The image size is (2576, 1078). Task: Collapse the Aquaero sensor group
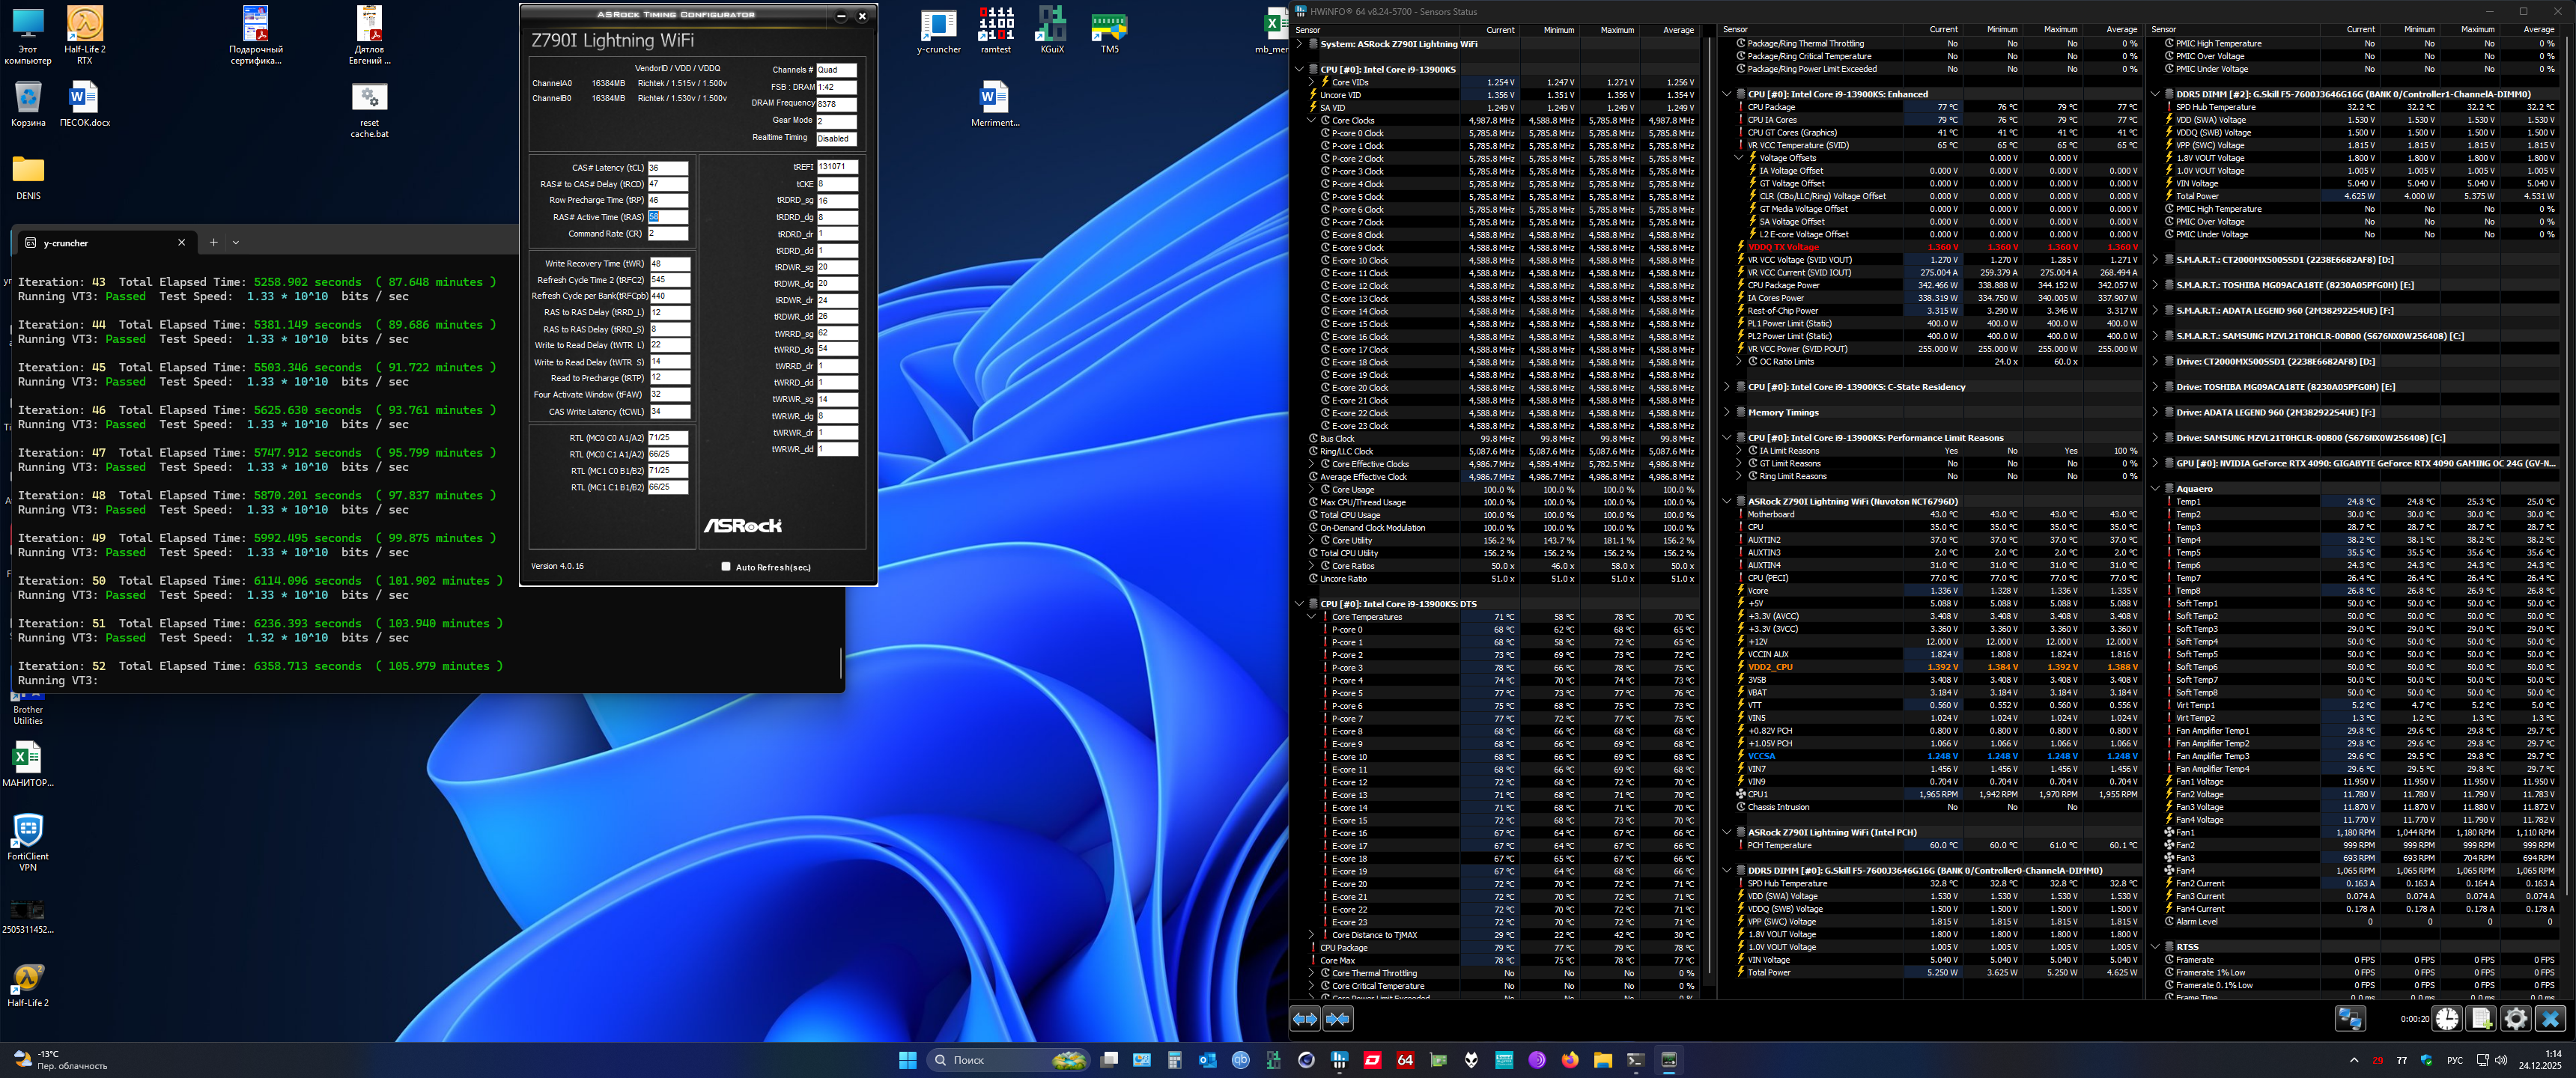coord(2155,489)
